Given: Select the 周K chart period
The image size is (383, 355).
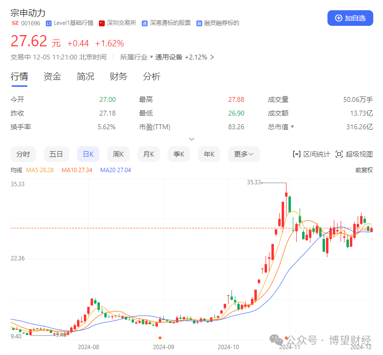Looking at the screenshot, I should [118, 154].
